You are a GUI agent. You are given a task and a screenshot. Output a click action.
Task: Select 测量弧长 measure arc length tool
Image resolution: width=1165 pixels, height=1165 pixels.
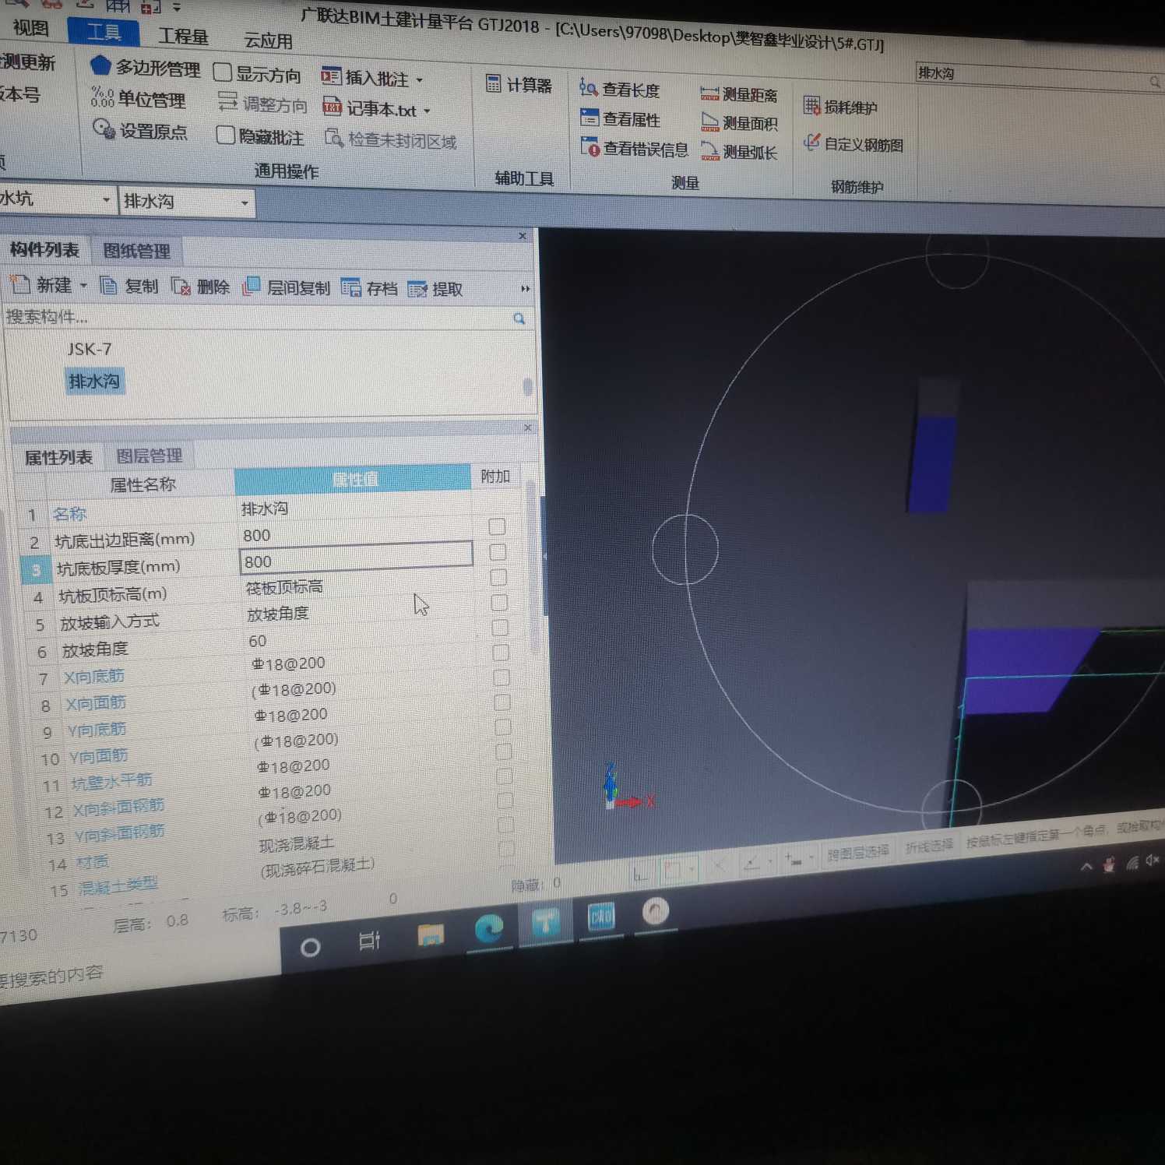(740, 152)
